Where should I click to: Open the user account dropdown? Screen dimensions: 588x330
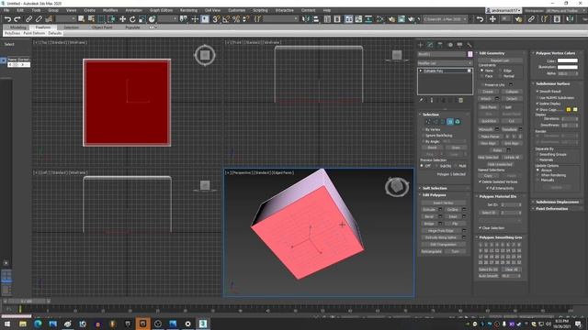pyautogui.click(x=503, y=10)
